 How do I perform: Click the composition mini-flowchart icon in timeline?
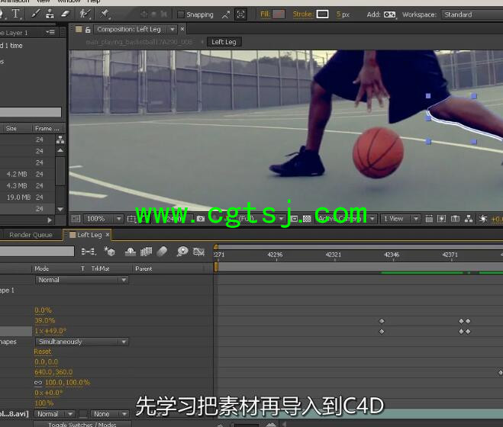pyautogui.click(x=89, y=252)
